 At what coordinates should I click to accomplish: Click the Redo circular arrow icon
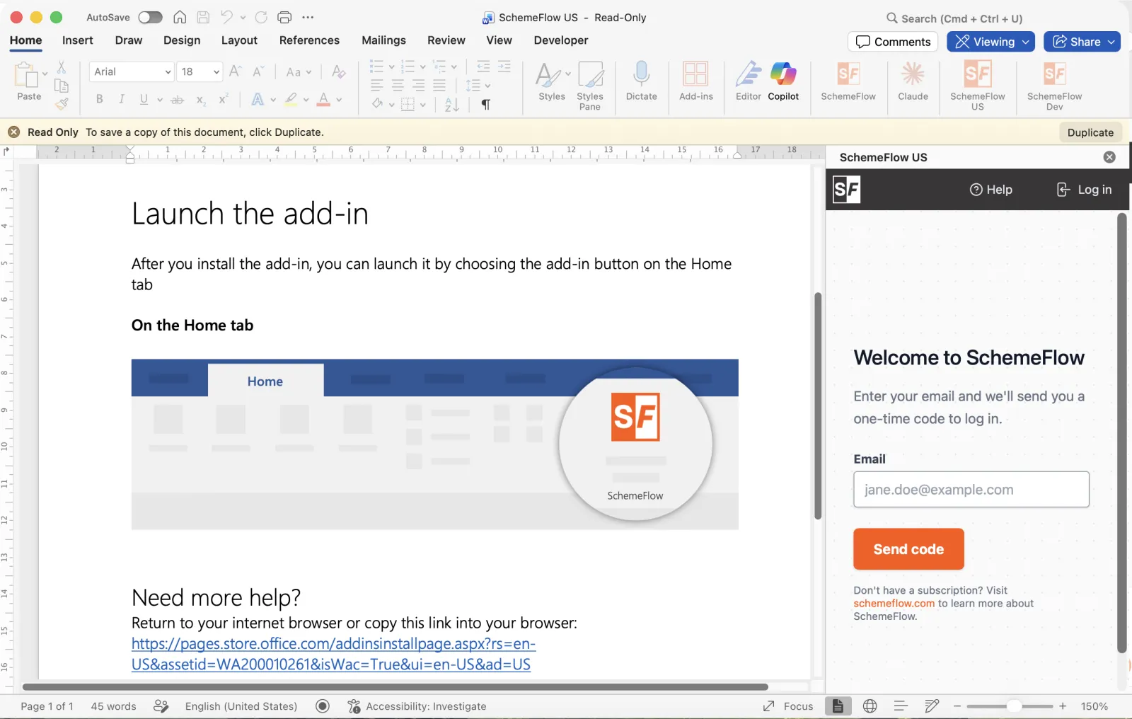click(261, 17)
